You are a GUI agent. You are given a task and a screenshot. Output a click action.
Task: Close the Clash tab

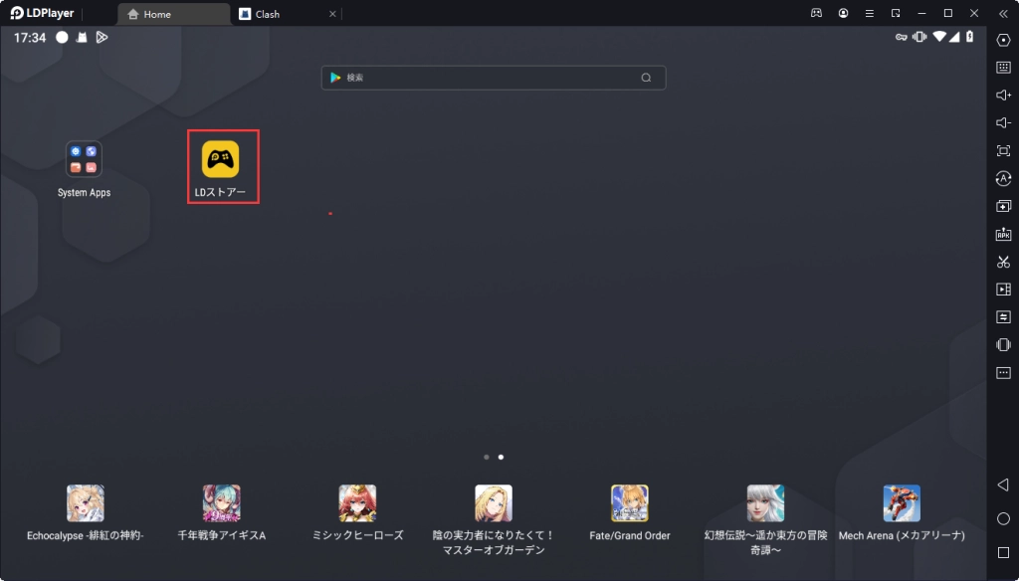332,14
